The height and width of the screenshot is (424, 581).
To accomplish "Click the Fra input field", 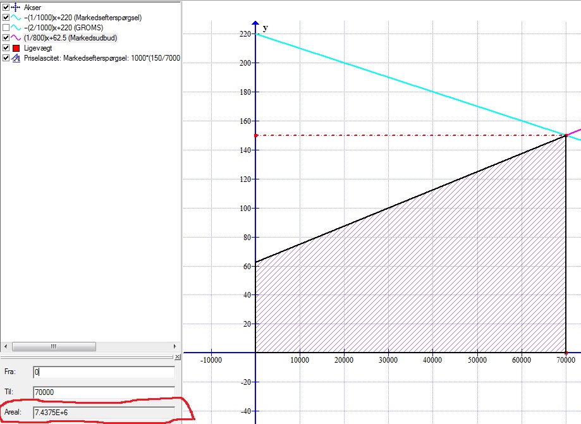I will point(104,372).
